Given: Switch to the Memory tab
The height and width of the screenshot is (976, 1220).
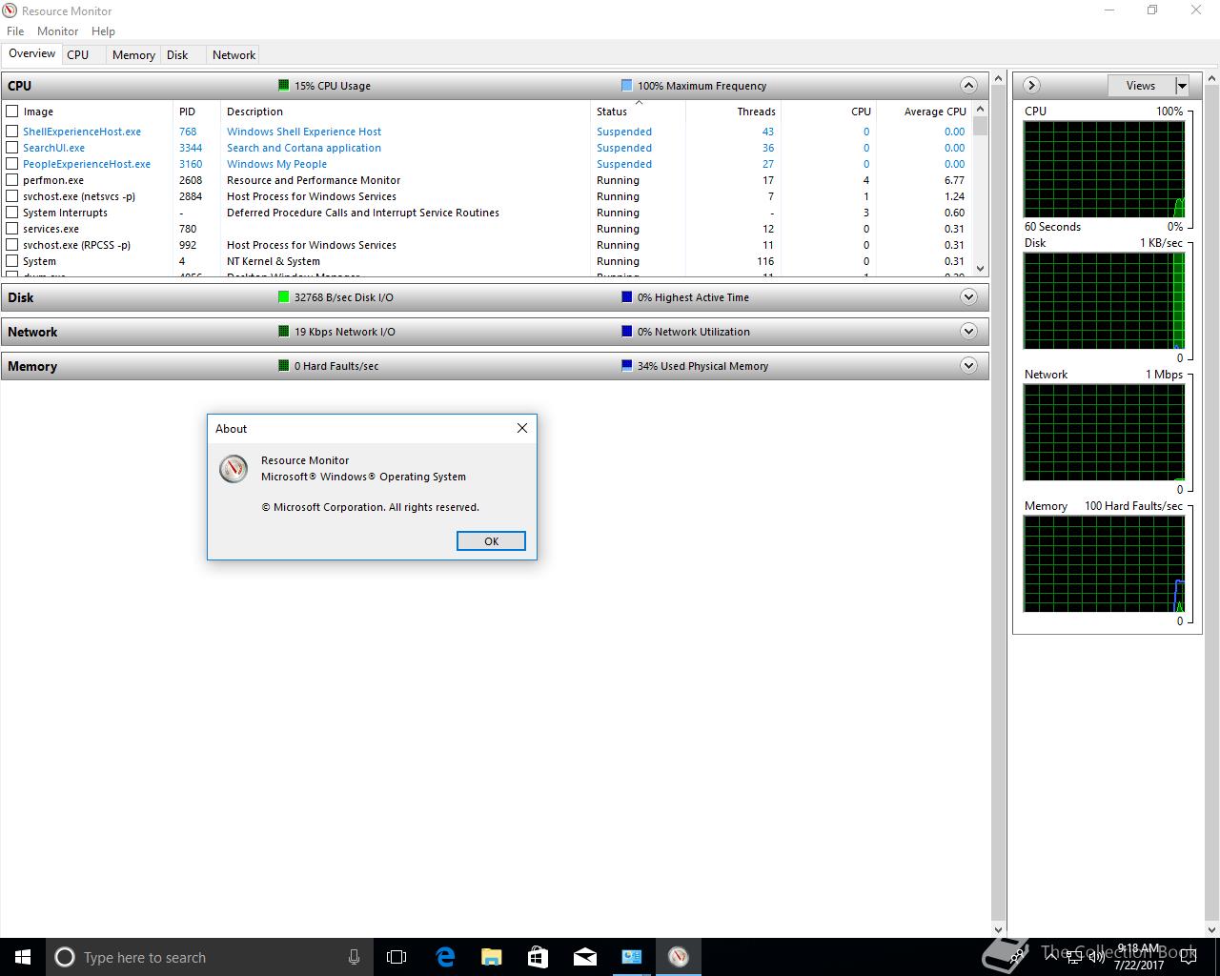Looking at the screenshot, I should [x=133, y=55].
